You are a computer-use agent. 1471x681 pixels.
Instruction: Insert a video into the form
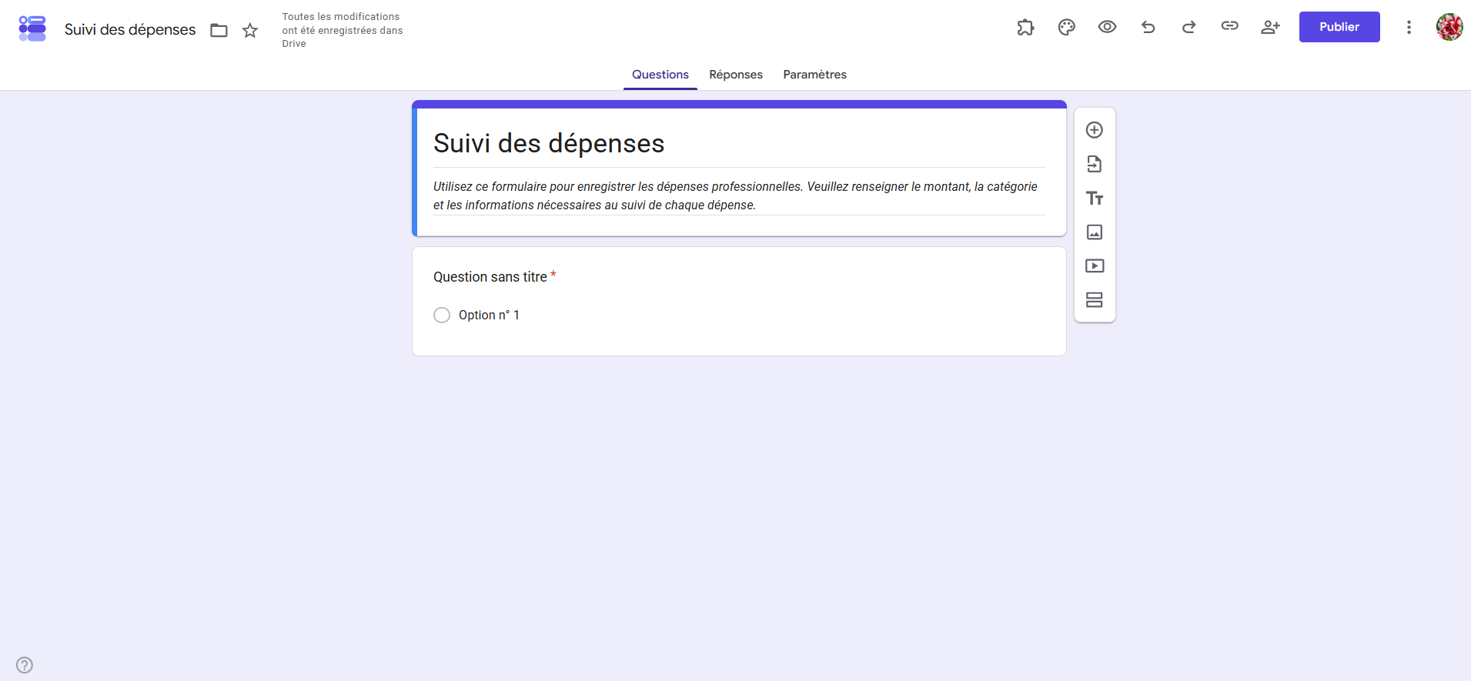(x=1095, y=265)
